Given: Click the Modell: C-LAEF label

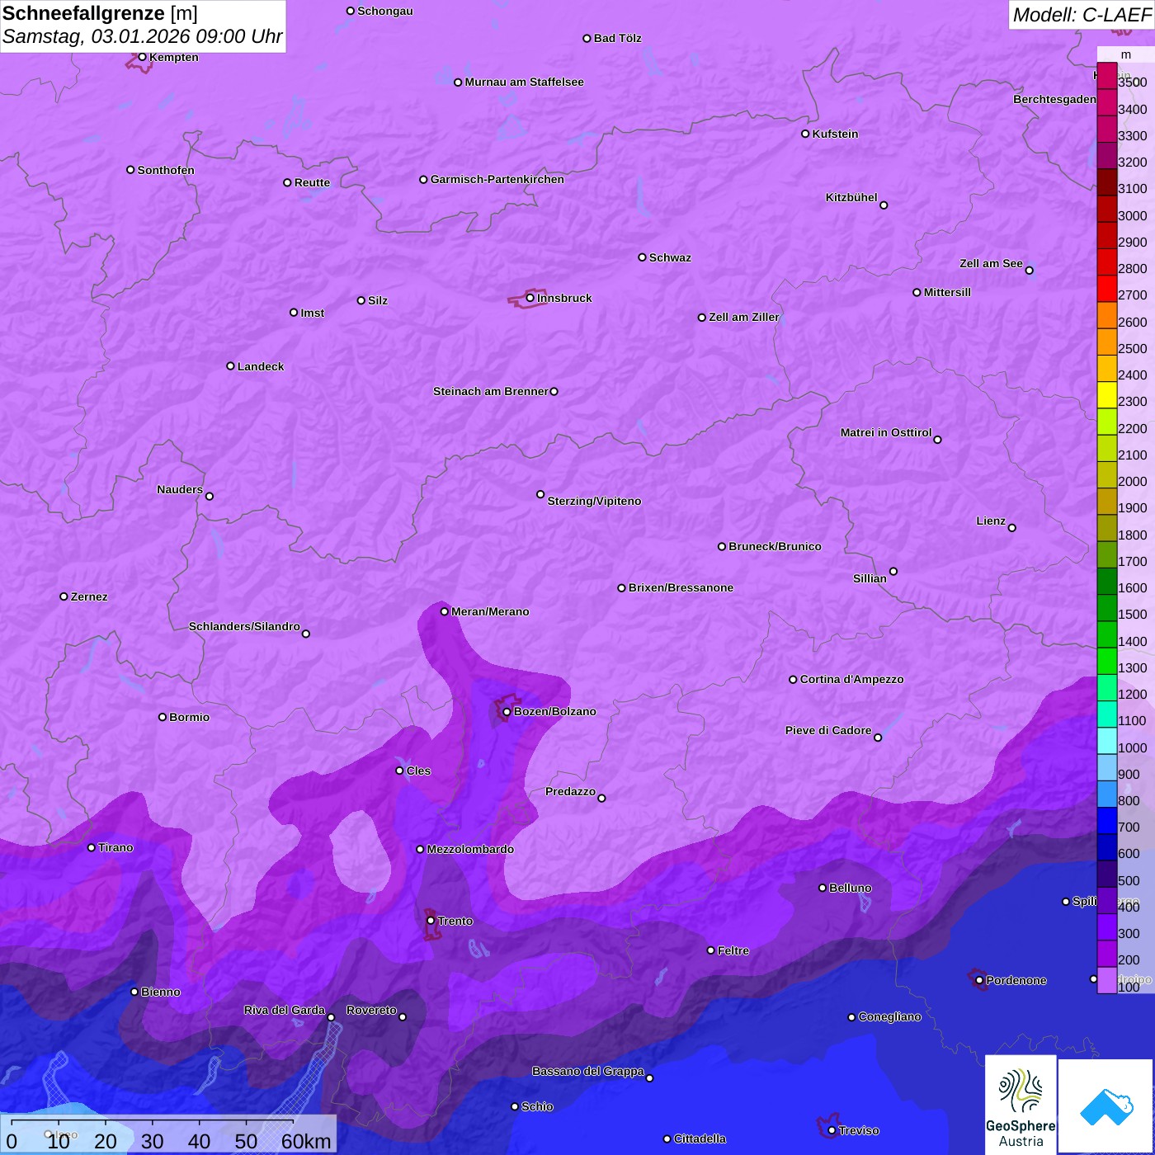Looking at the screenshot, I should (x=1082, y=15).
